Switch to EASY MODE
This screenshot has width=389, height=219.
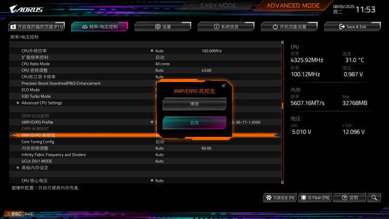218,5
